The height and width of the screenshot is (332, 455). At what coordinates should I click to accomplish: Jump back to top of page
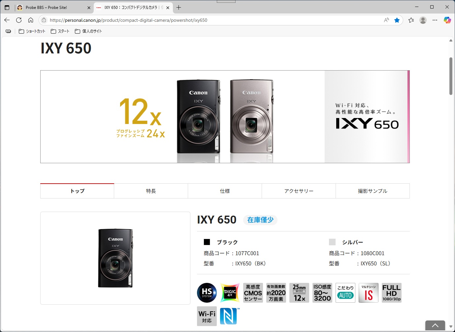pos(435,325)
